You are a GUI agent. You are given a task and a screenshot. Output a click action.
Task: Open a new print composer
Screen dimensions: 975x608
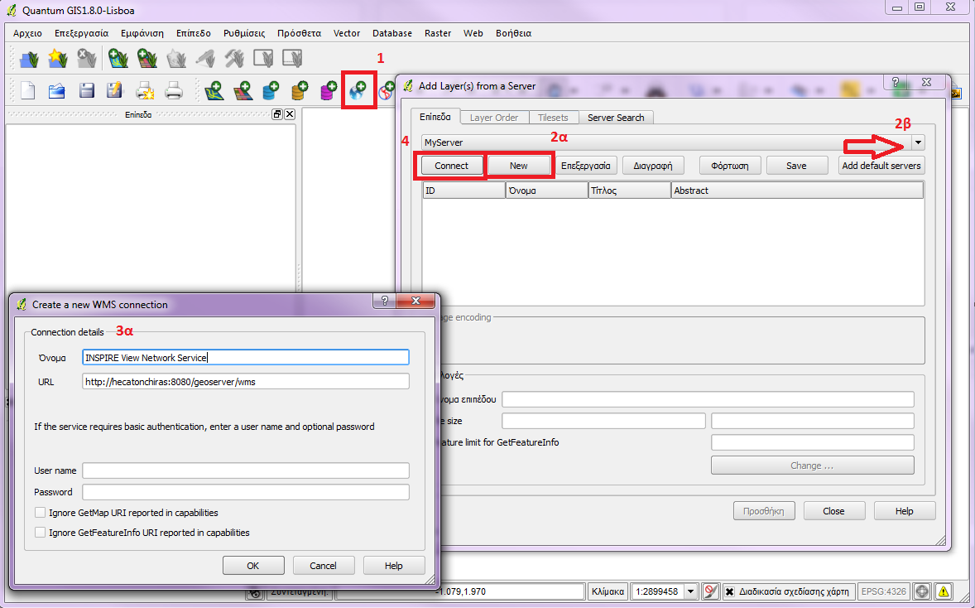(144, 91)
